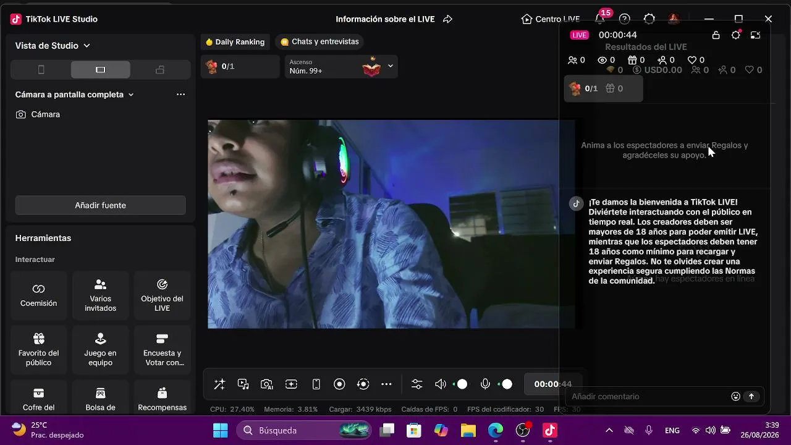Click Añadir fuente button
Image resolution: width=791 pixels, height=445 pixels.
coord(101,205)
